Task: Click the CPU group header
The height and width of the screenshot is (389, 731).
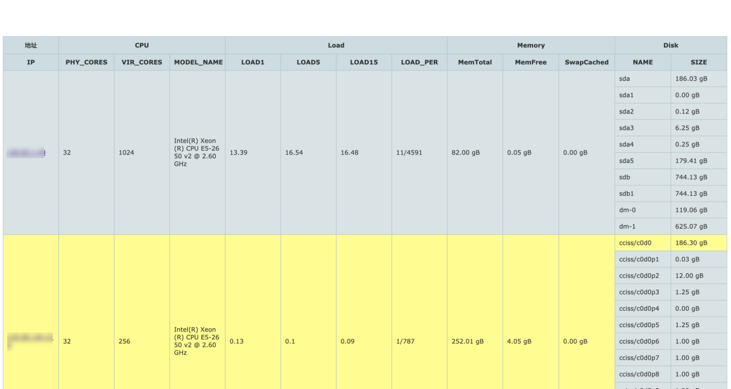Action: pos(142,45)
